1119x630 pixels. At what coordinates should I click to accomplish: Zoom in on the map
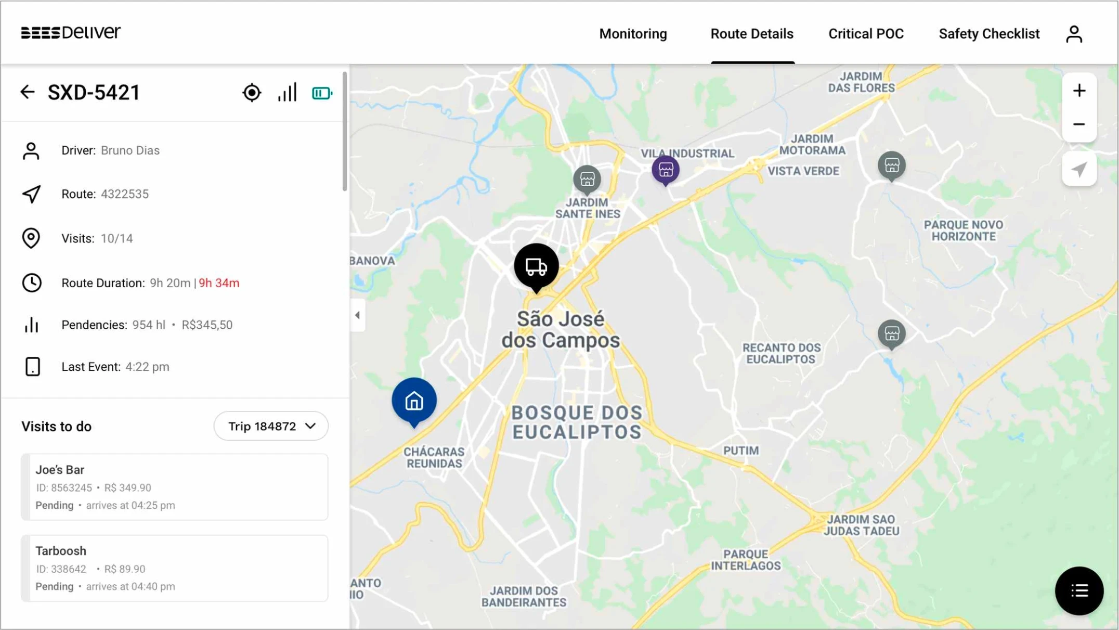tap(1079, 91)
